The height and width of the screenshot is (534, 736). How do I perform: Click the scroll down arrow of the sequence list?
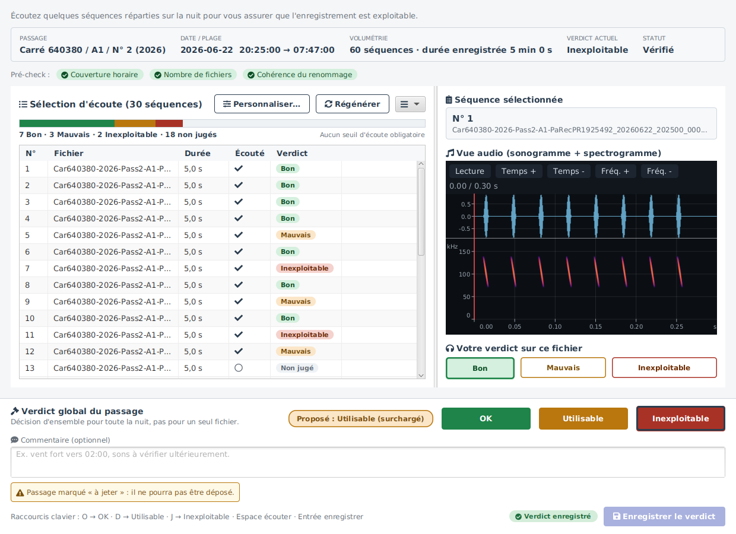point(421,375)
